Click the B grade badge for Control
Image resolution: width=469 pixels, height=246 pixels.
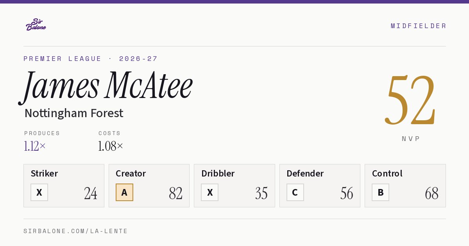380,193
